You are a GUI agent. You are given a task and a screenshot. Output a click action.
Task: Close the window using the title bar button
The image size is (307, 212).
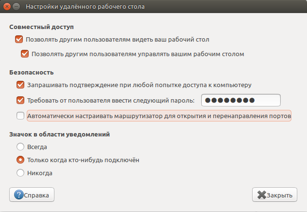(7, 7)
